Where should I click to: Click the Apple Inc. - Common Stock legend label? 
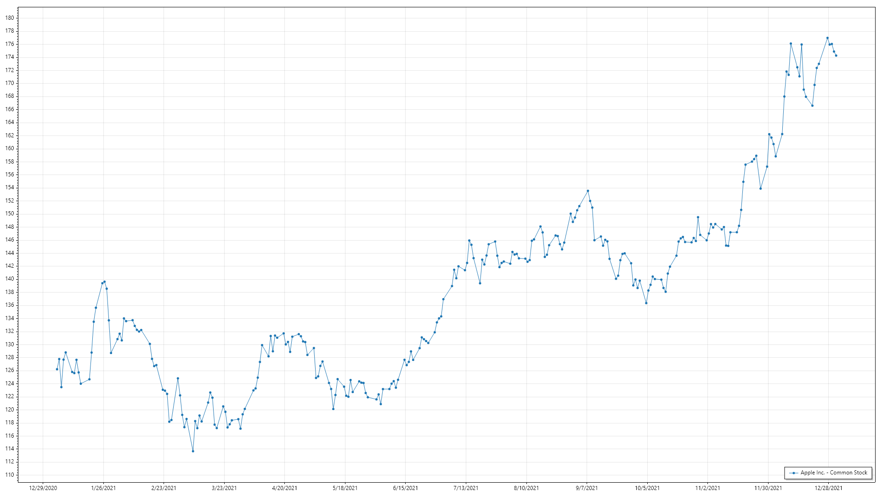[x=834, y=473]
